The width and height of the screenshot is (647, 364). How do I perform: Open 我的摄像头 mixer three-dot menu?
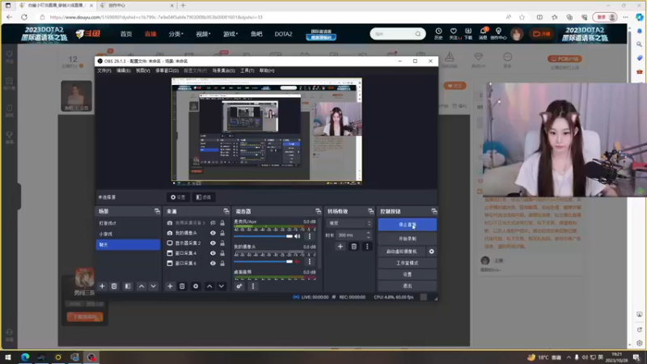[310, 261]
